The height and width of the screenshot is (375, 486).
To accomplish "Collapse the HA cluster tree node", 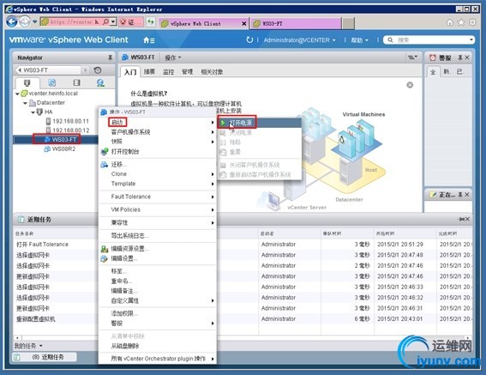I will point(33,112).
